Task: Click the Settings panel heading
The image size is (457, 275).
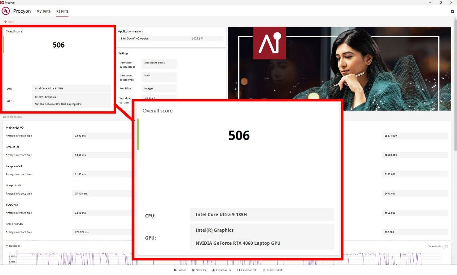Action: (x=123, y=53)
